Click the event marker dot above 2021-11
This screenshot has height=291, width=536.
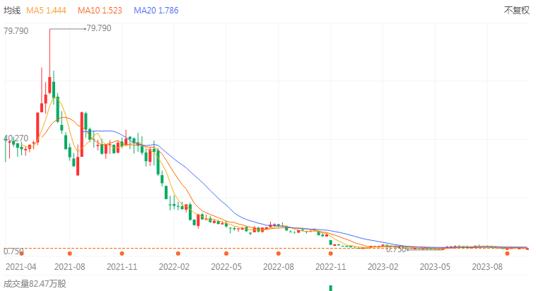click(x=122, y=253)
